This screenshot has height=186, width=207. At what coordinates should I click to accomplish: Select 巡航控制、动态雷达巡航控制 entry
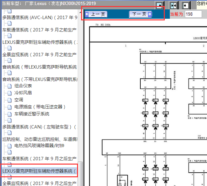tap(40, 139)
